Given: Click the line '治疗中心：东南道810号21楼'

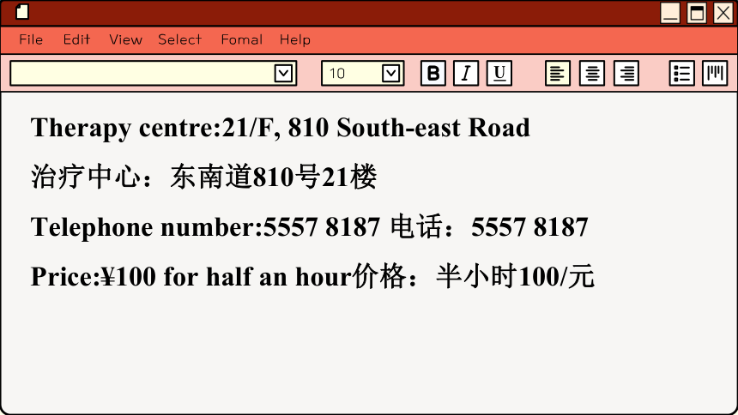Looking at the screenshot, I should pyautogui.click(x=203, y=177).
